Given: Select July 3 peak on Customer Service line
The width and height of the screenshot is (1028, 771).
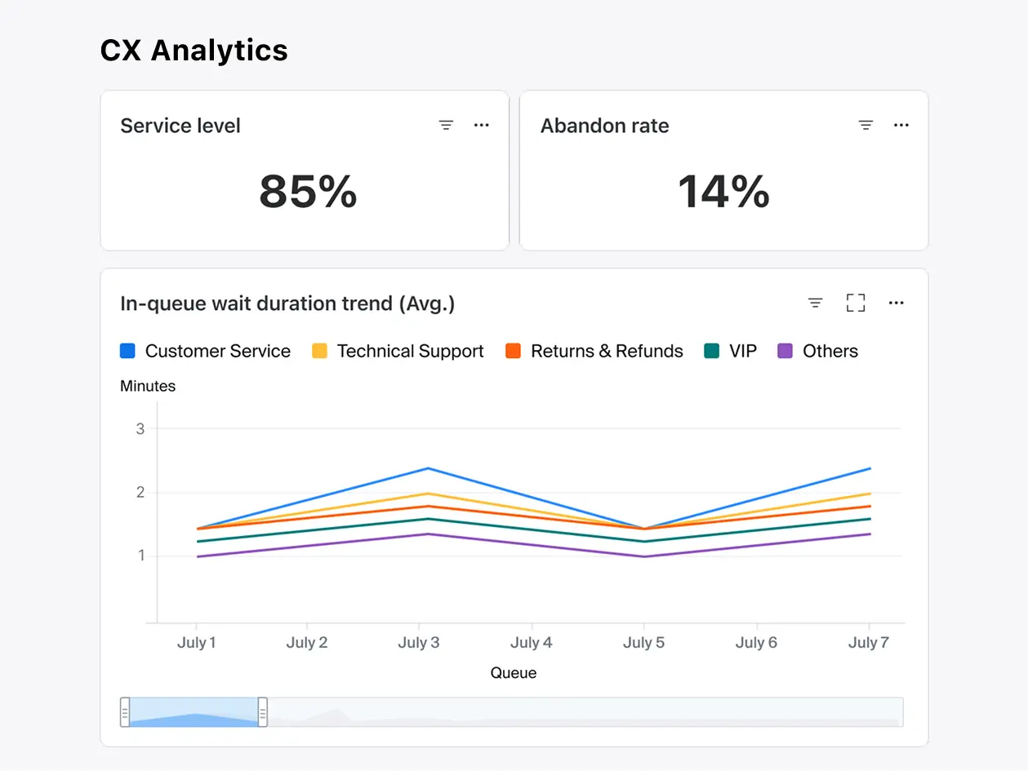Looking at the screenshot, I should (x=427, y=468).
